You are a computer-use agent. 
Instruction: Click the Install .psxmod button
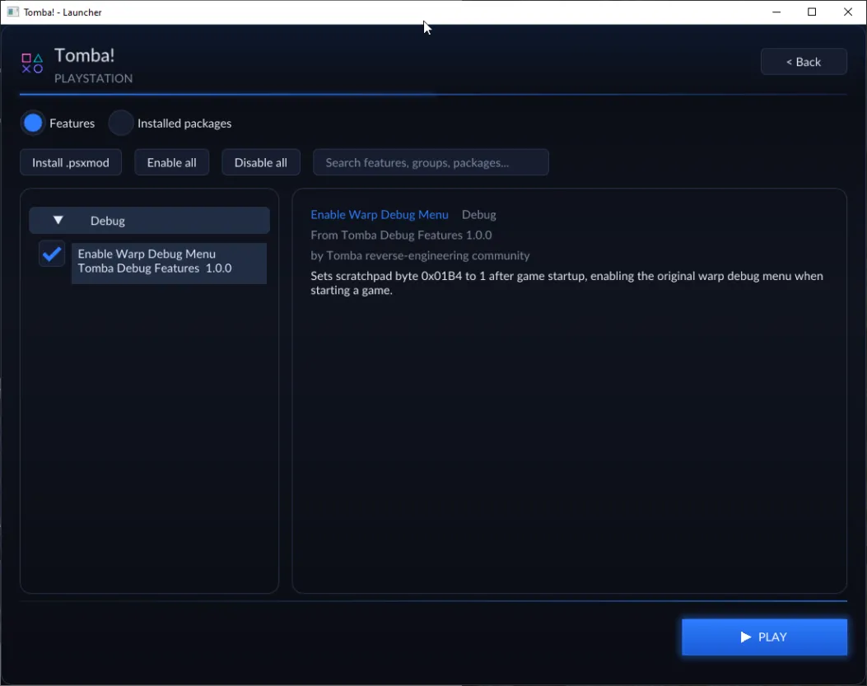[x=71, y=162]
